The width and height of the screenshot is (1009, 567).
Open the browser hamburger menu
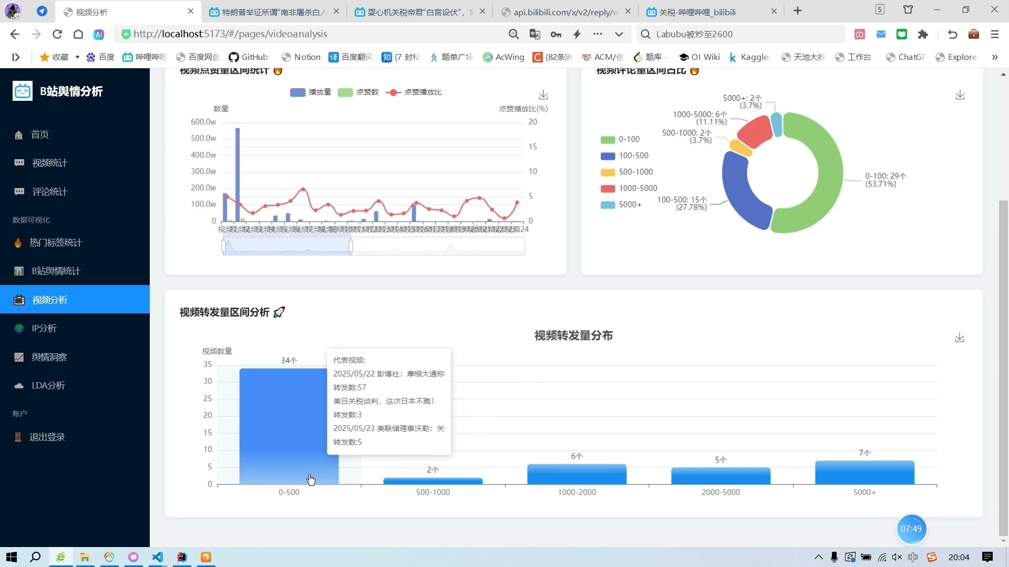[x=995, y=34]
